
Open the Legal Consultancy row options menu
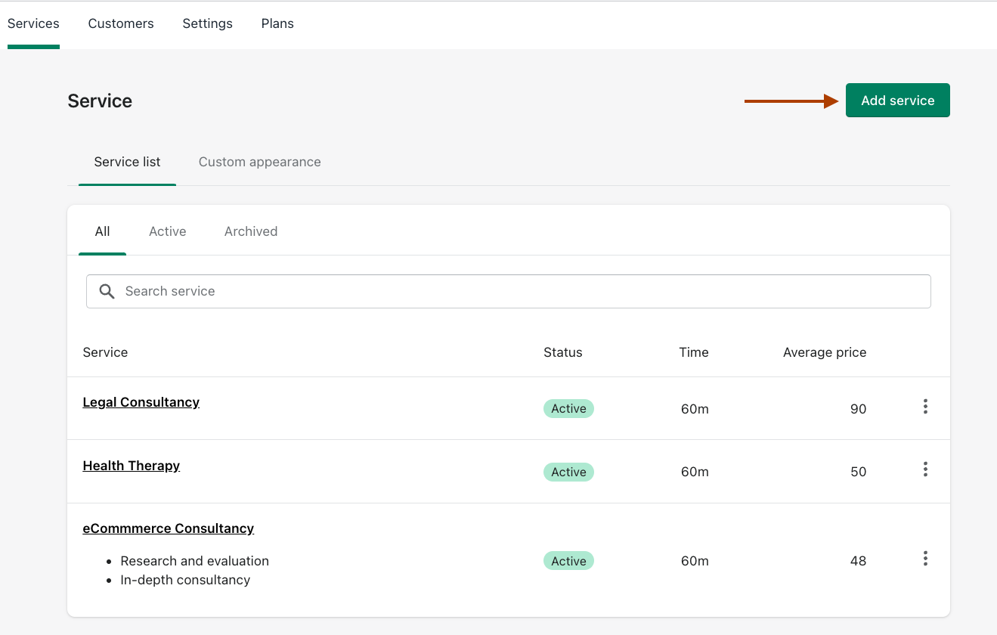coord(925,407)
